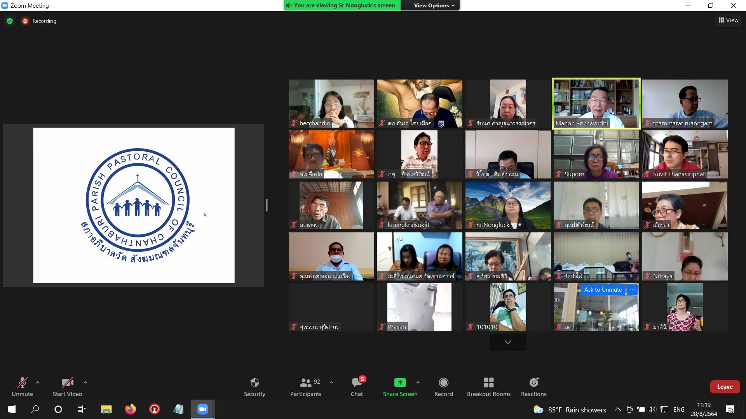Select becchandio video tile
Image resolution: width=746 pixels, height=419 pixels.
(x=331, y=104)
